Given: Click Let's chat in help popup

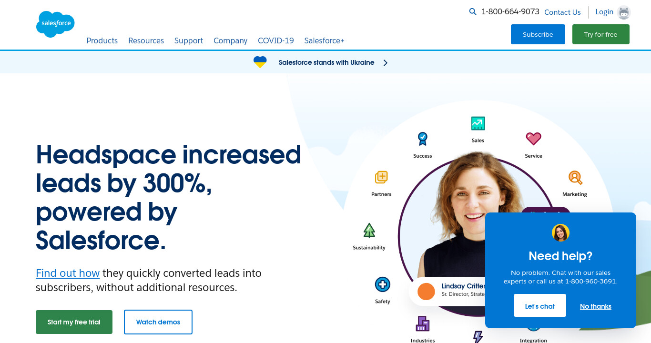Looking at the screenshot, I should click(540, 305).
